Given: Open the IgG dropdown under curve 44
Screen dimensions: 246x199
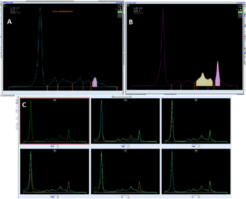Looking at the screenshot, I should pyautogui.click(x=125, y=146).
